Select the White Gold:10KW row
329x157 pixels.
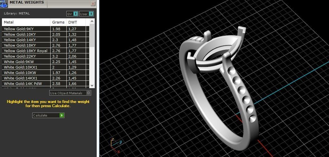click(45, 72)
